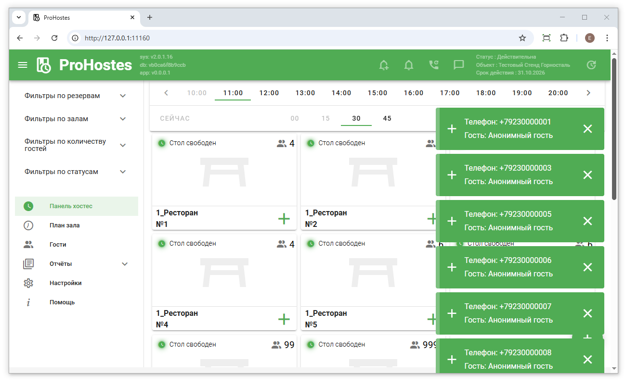Expand Фильтры по количеству гостей
Image resolution: width=625 pixels, height=387 pixels.
click(x=123, y=145)
